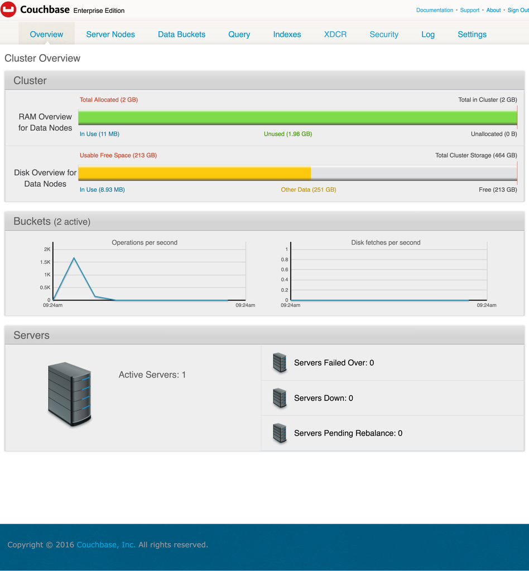Screen dimensions: 529x571
Task: Click the Enterprise Edition text
Action: click(x=99, y=11)
